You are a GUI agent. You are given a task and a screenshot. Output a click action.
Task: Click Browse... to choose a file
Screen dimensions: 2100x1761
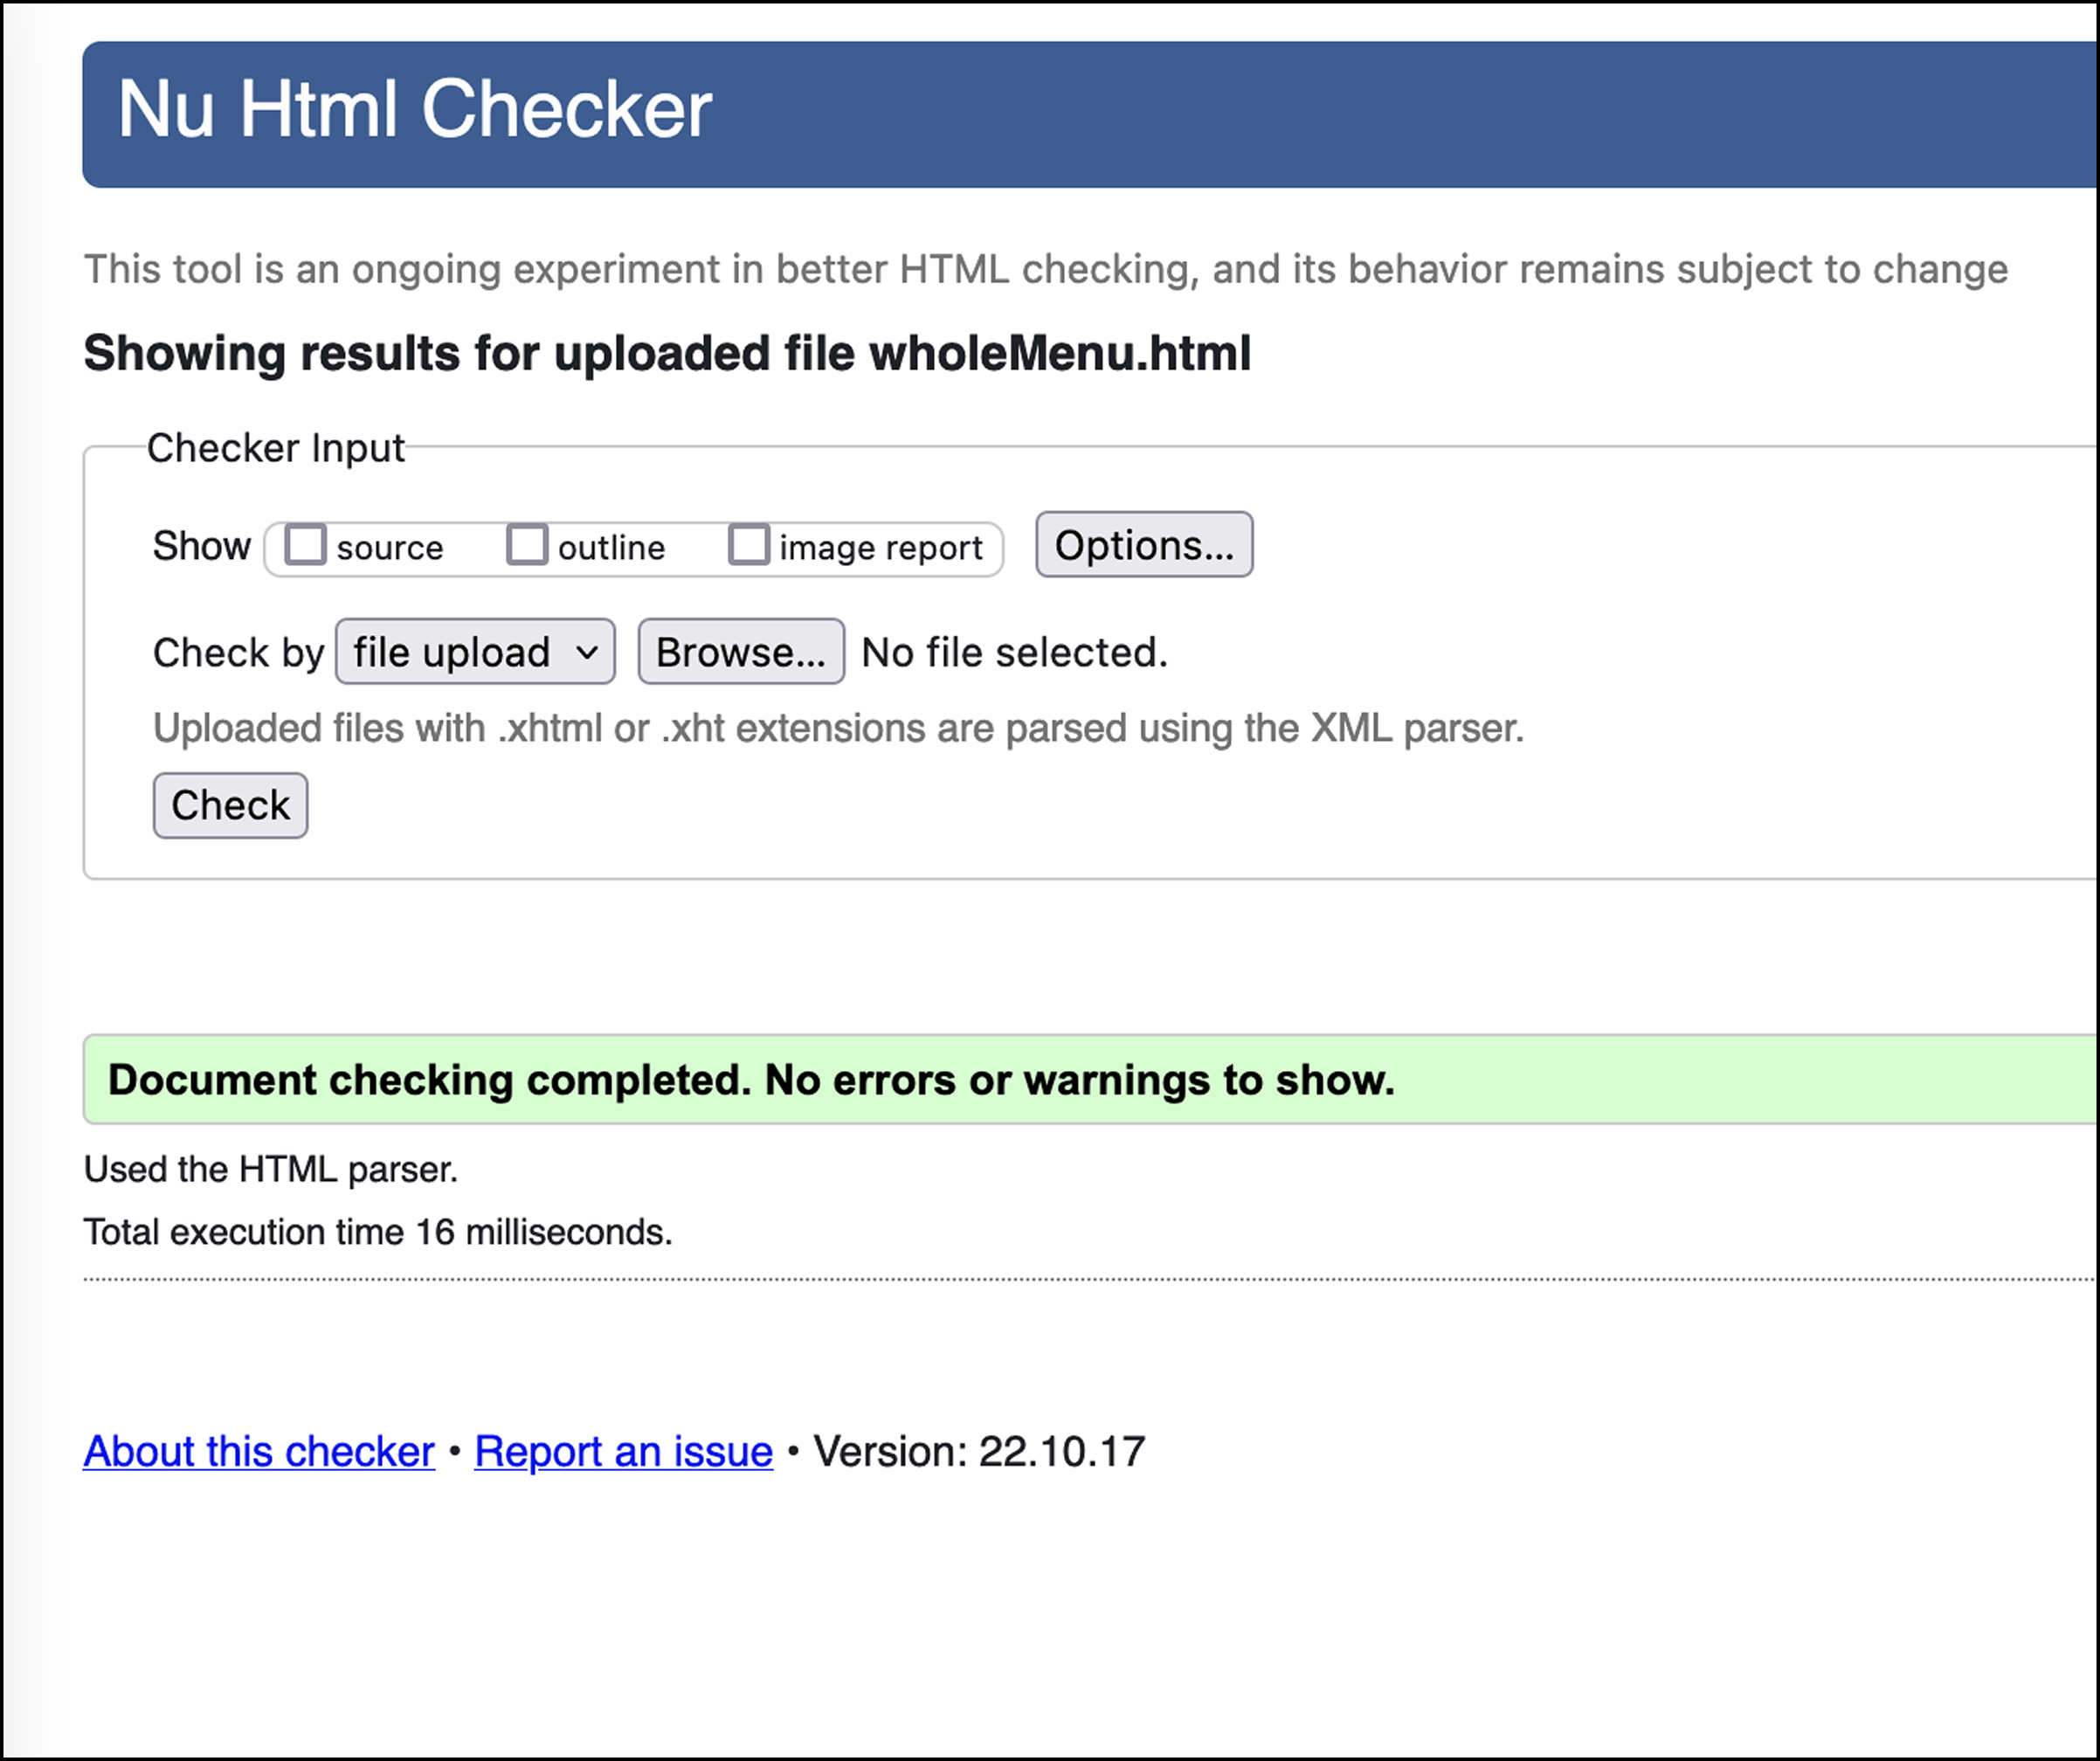(x=741, y=652)
